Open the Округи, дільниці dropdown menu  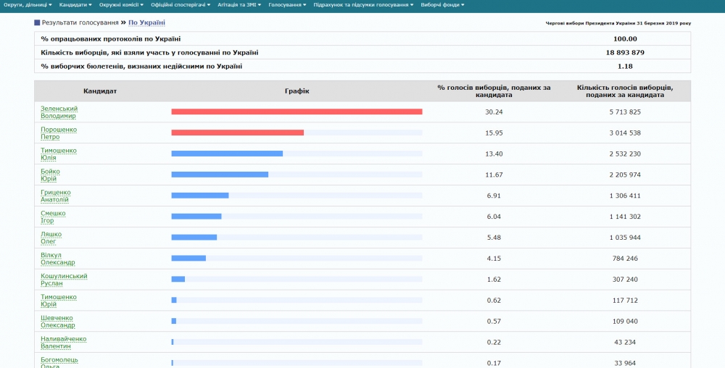(x=28, y=4)
